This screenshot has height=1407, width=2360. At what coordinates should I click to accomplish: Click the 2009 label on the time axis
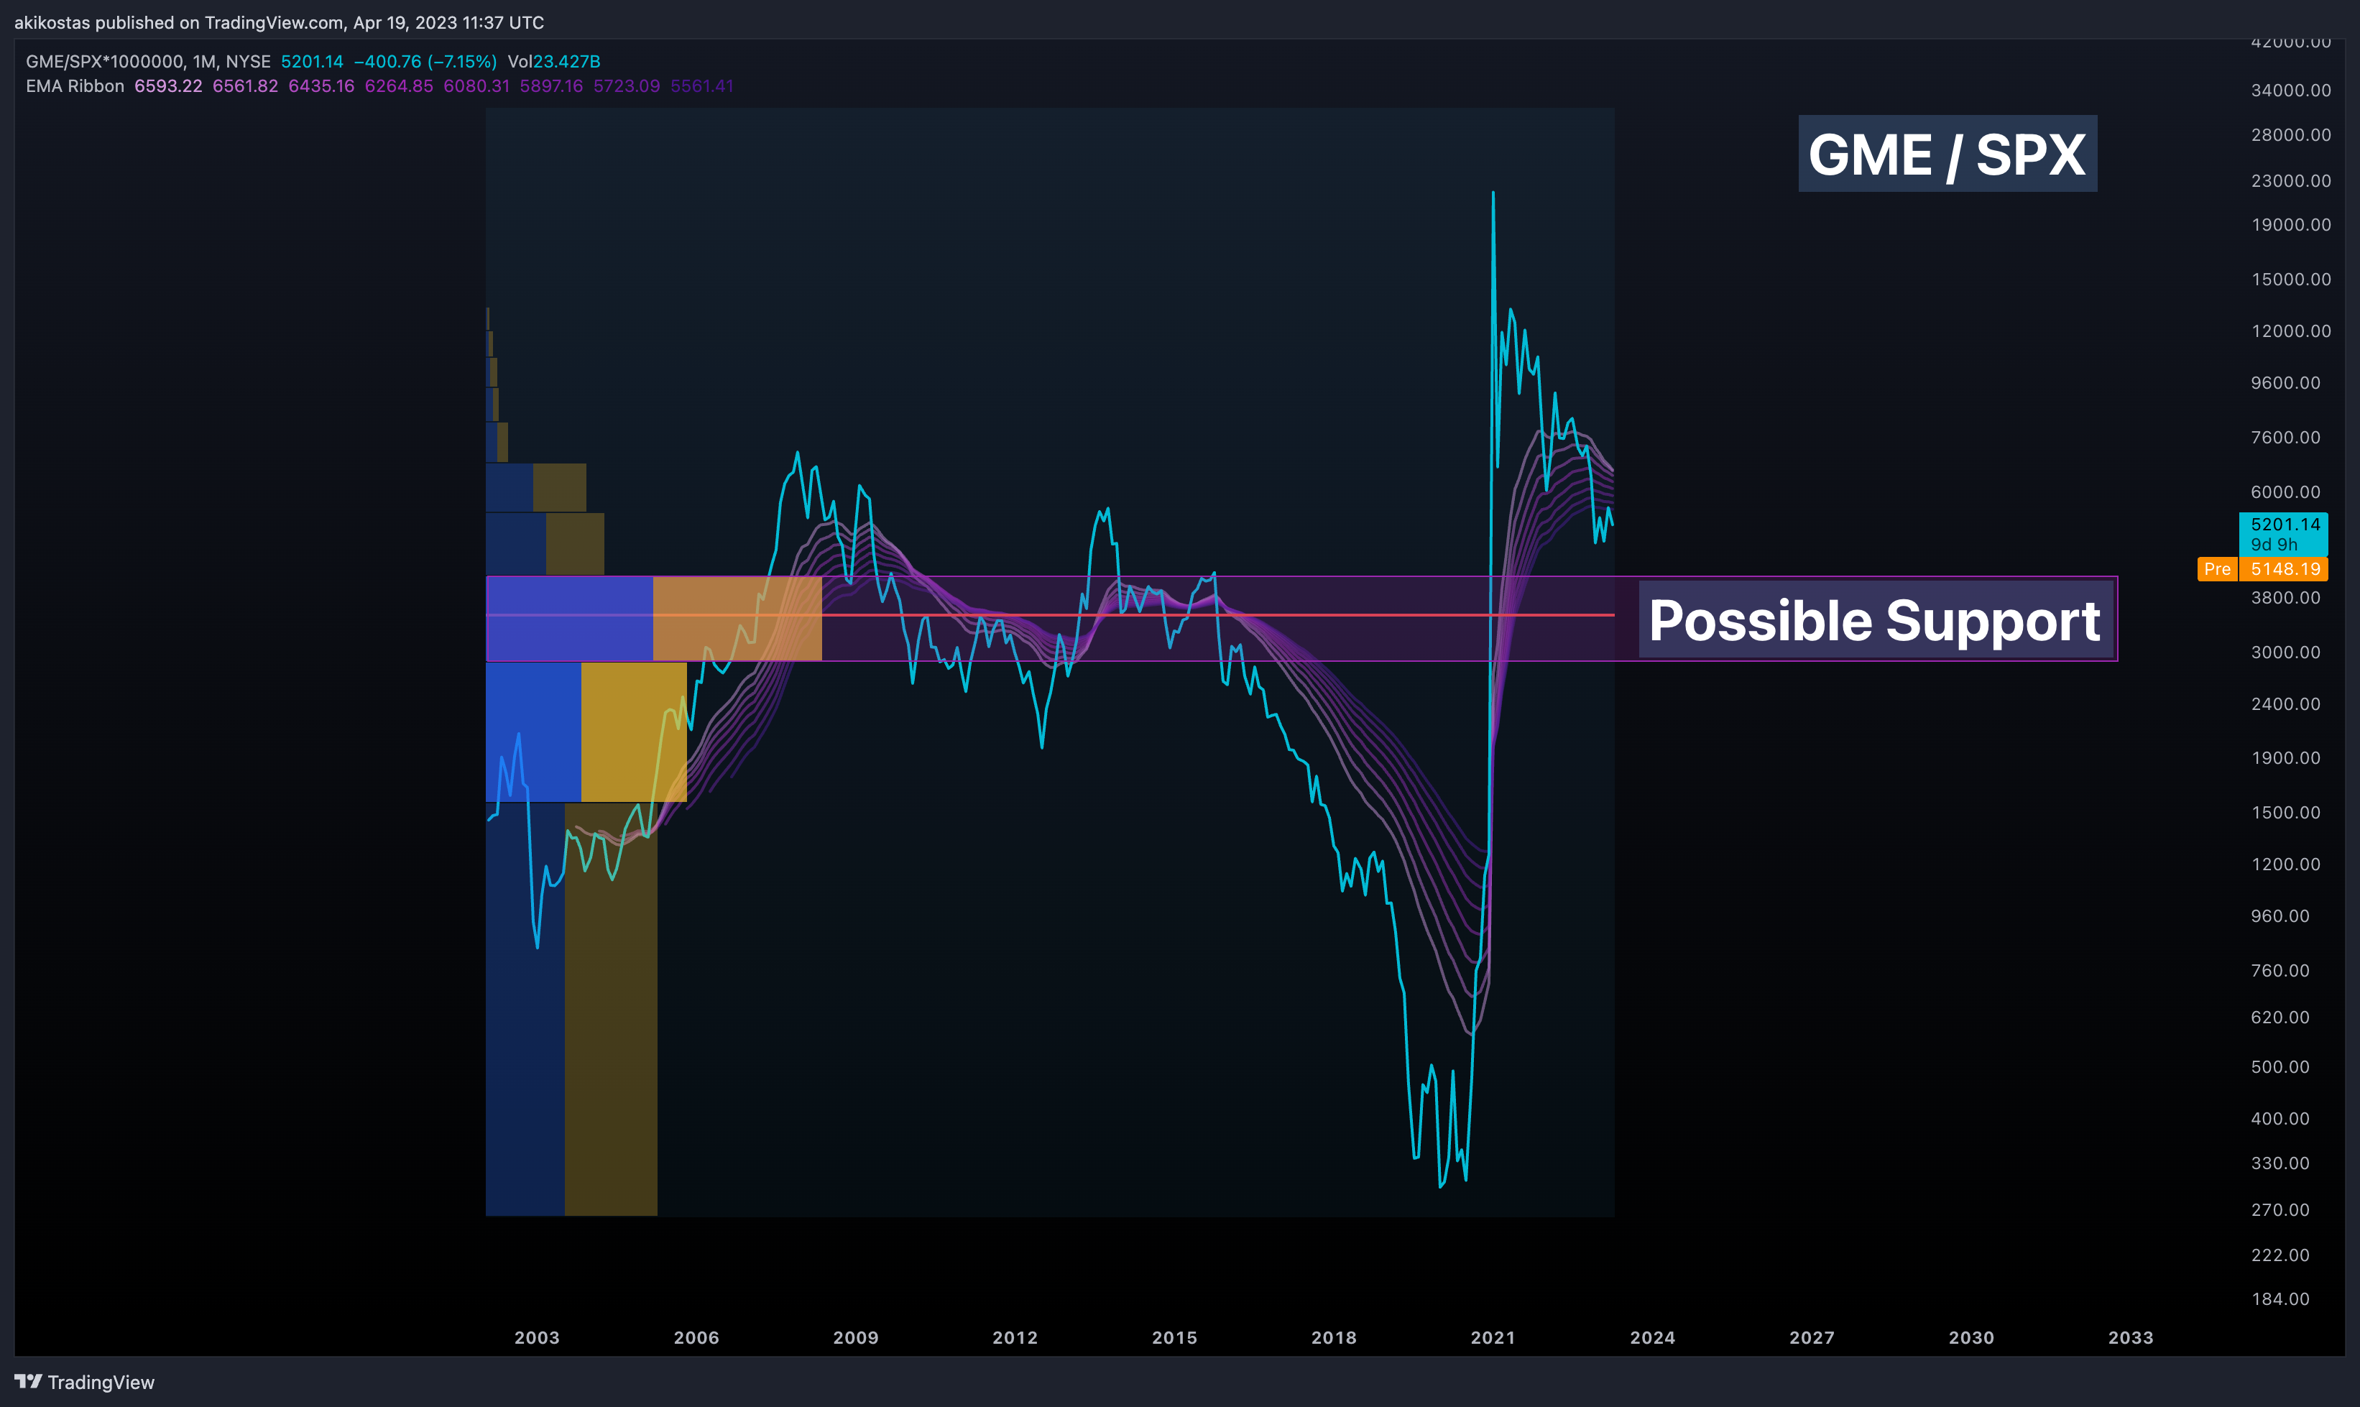(855, 1338)
